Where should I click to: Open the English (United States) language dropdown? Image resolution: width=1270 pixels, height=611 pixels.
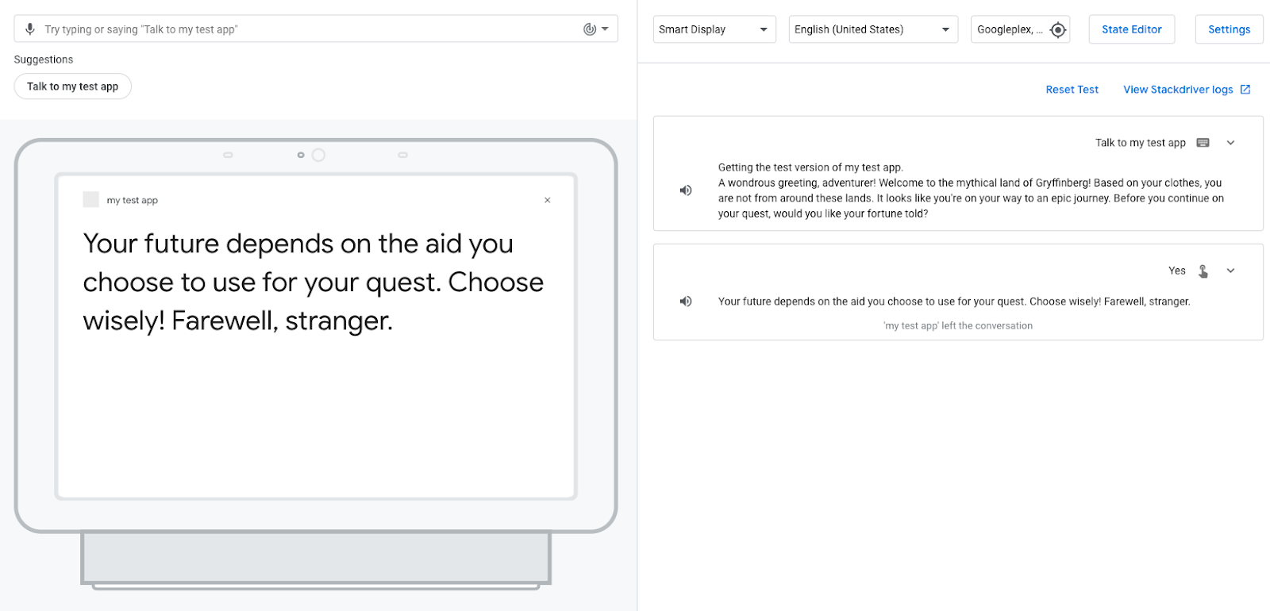coord(872,29)
